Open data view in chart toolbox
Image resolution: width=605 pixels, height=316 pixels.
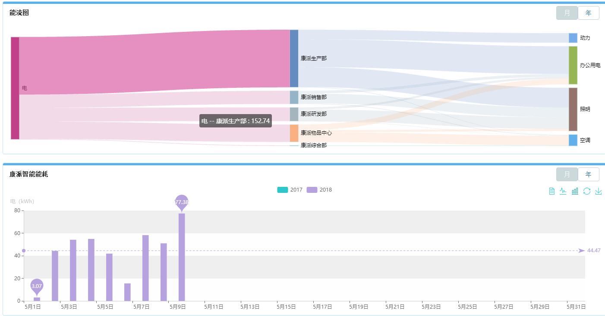click(551, 191)
